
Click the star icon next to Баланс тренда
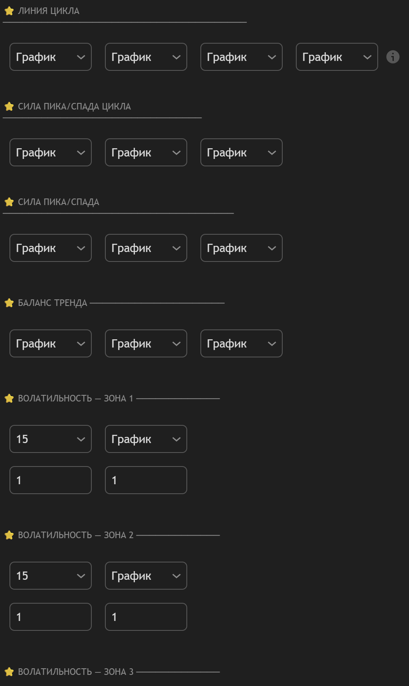tap(9, 303)
